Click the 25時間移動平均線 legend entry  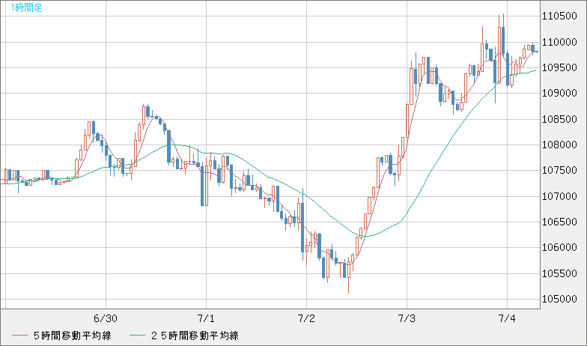pyautogui.click(x=195, y=336)
